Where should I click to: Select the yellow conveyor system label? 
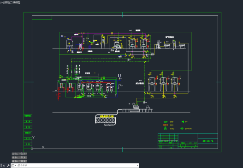107,116
